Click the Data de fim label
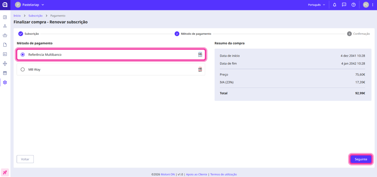Screen dimensions: 377x177 [x=228, y=63]
